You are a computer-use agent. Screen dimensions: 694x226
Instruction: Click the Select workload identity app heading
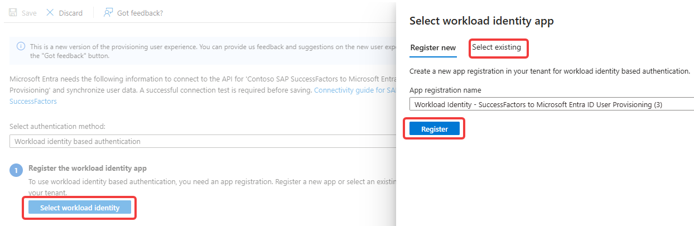481,21
